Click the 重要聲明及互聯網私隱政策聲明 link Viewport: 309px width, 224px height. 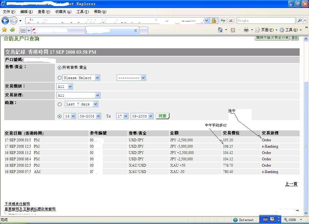(x=30, y=209)
